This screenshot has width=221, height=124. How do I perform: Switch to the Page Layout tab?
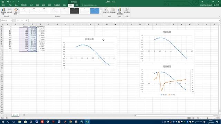(24, 5)
